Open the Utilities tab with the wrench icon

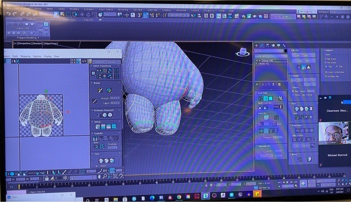284,45
